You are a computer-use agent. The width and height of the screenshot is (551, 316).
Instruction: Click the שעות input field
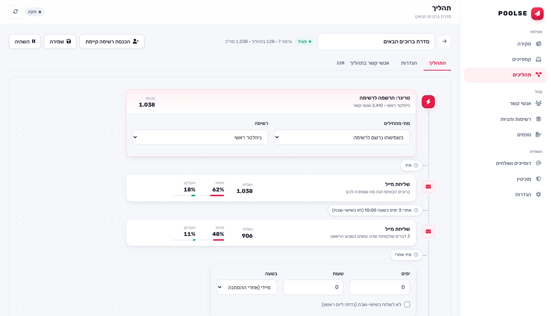point(313,287)
